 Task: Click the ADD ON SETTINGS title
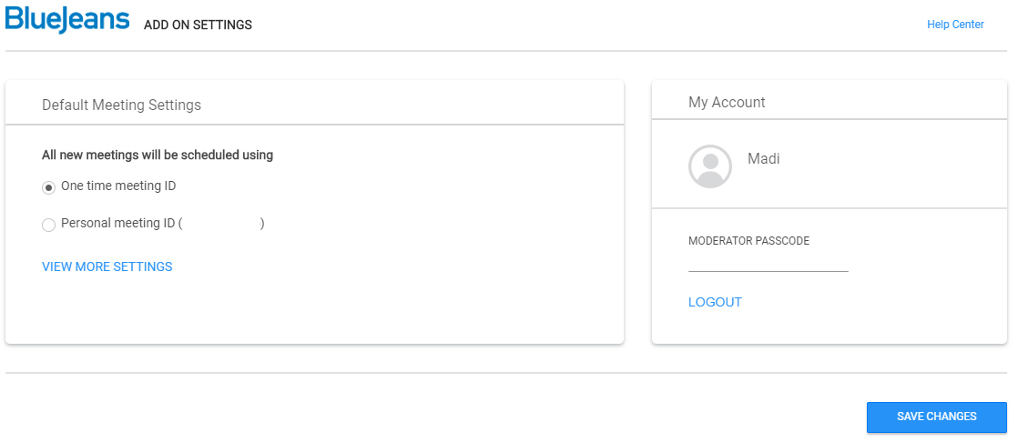(x=198, y=25)
